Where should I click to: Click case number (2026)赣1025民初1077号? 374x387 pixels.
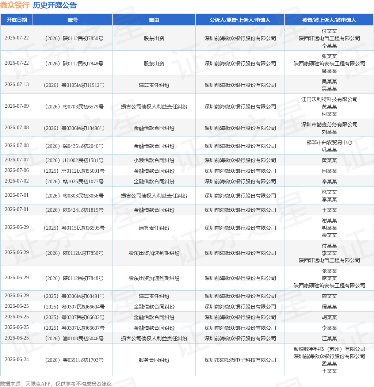(x=74, y=181)
